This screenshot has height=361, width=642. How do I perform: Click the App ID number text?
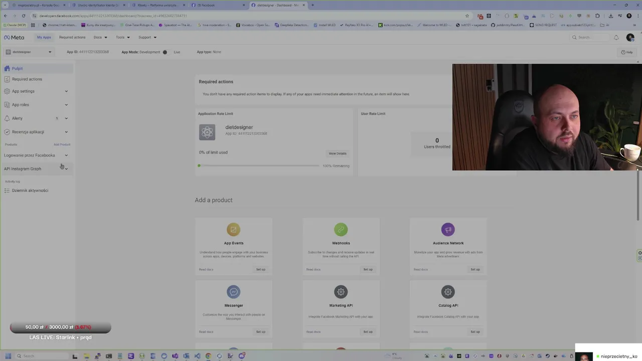coord(94,52)
